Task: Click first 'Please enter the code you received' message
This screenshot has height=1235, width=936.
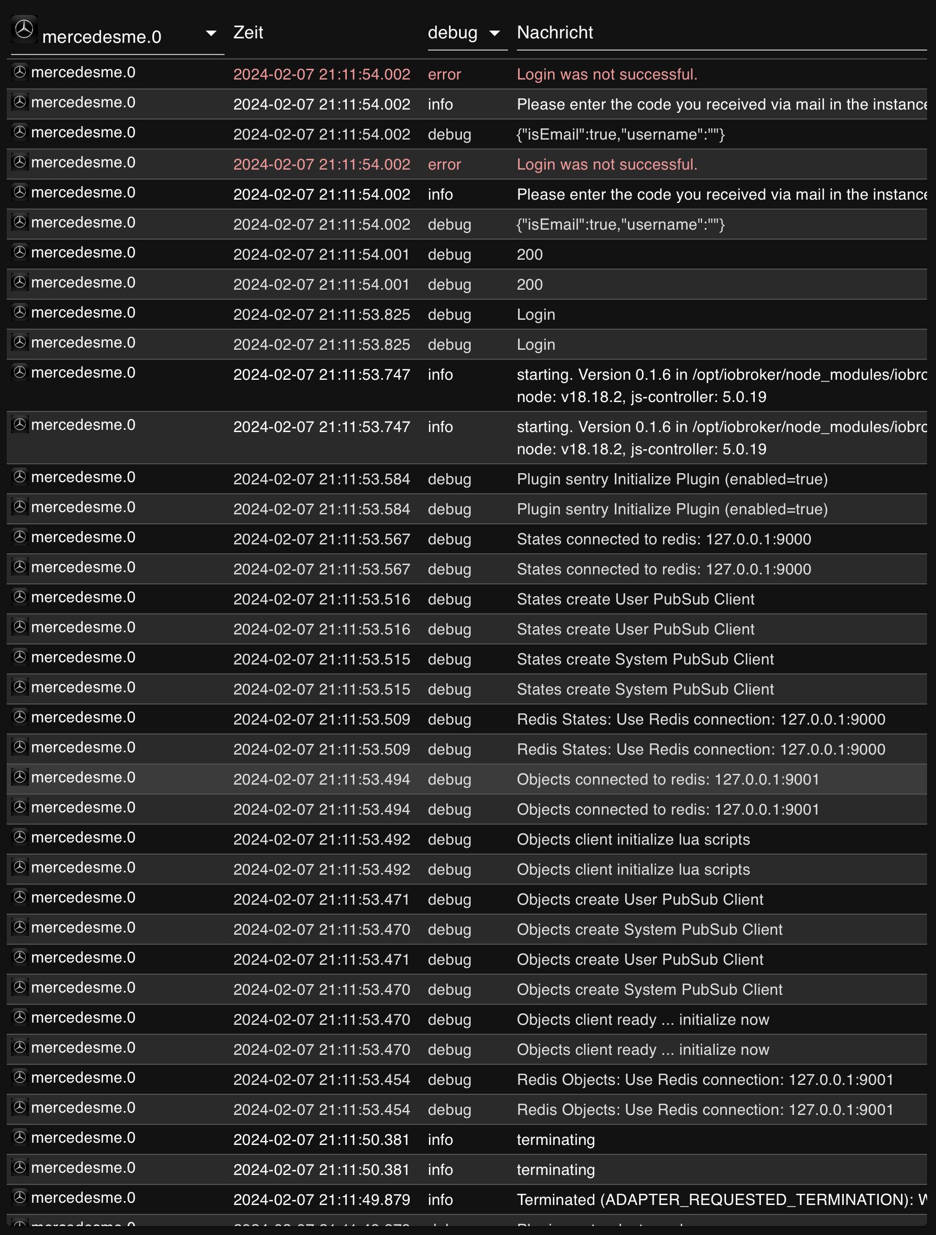Action: pos(721,105)
